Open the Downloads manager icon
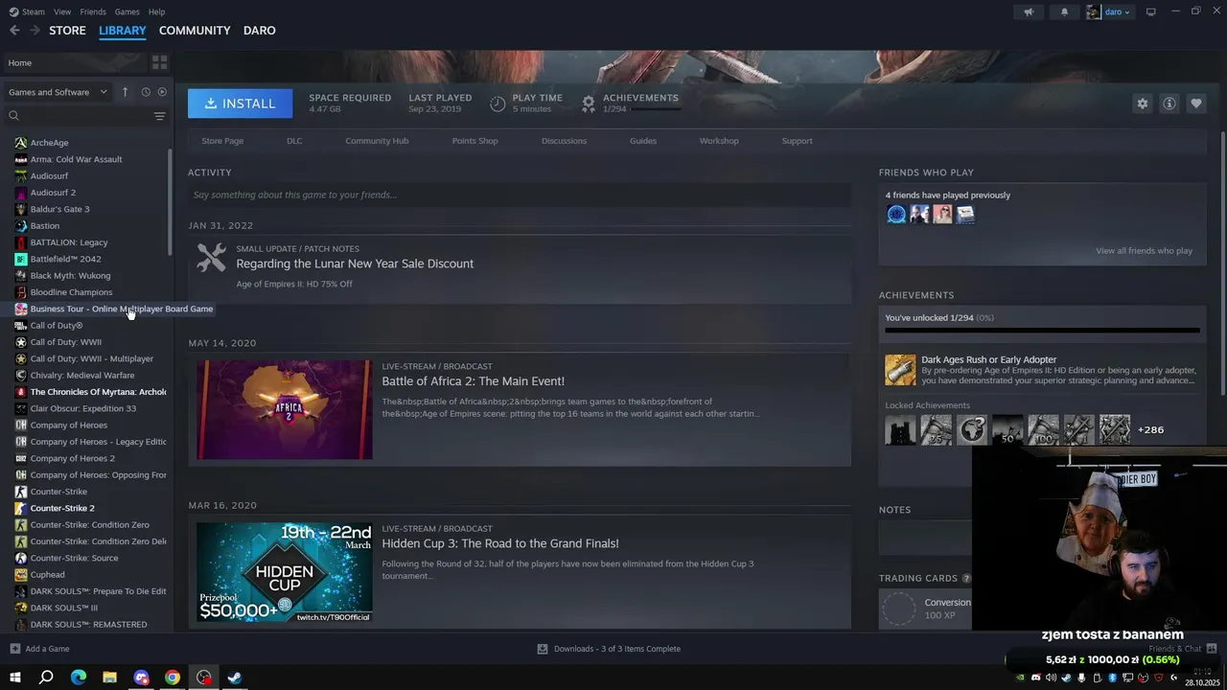This screenshot has height=690, width=1227. click(x=543, y=649)
